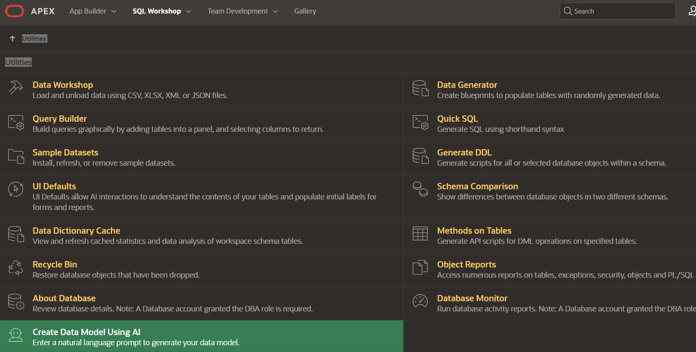Image resolution: width=696 pixels, height=352 pixels.
Task: Click the Oracle APEX logo
Action: (x=15, y=11)
